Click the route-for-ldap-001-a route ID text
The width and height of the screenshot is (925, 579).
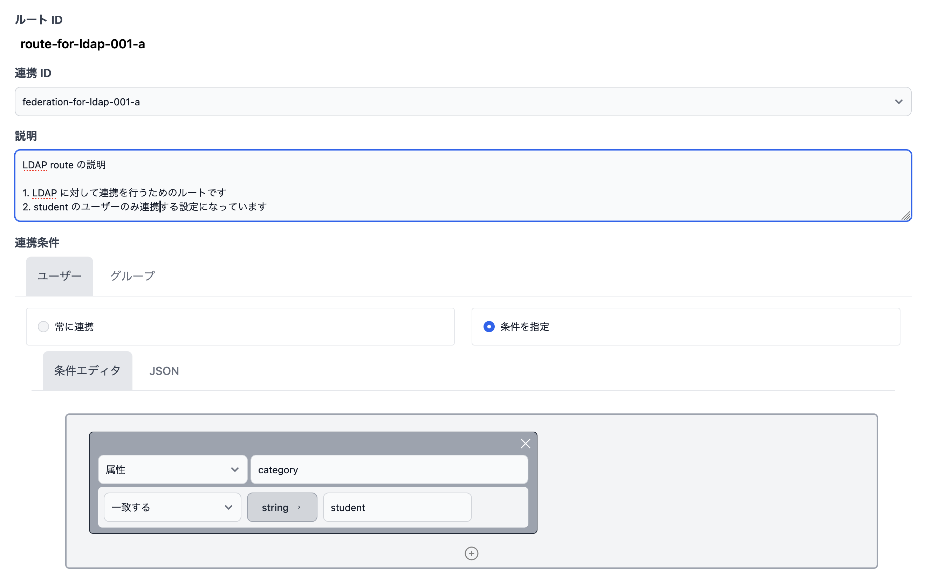(x=83, y=44)
